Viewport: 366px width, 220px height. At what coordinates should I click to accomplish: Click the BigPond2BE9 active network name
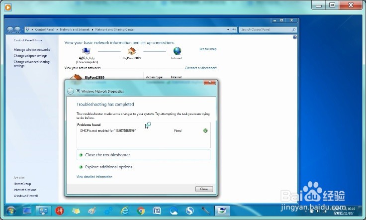coord(94,77)
